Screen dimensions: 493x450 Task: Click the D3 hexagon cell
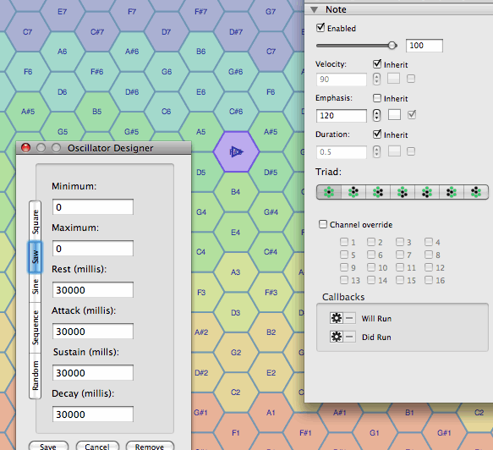point(235,313)
